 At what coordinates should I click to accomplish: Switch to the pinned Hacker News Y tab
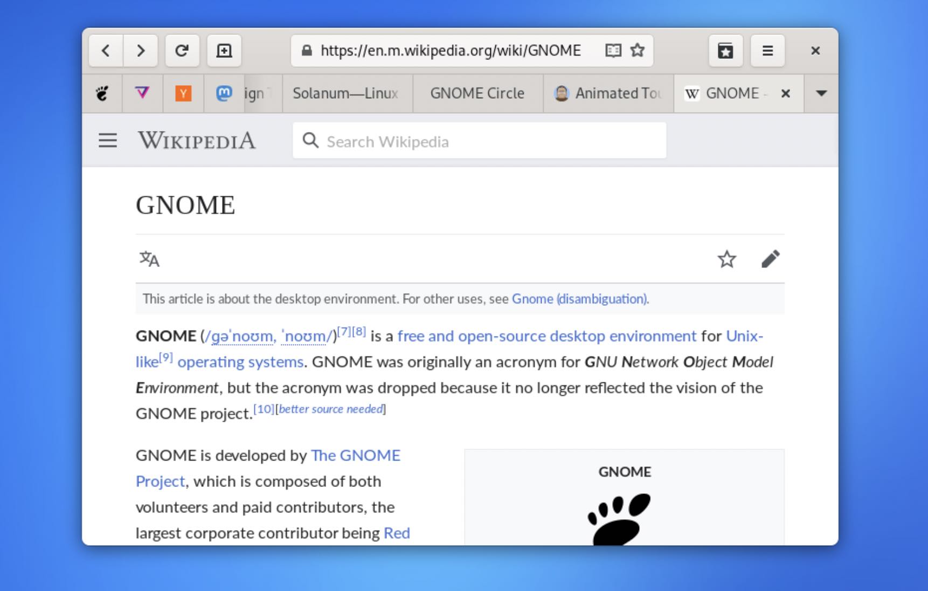click(x=183, y=94)
